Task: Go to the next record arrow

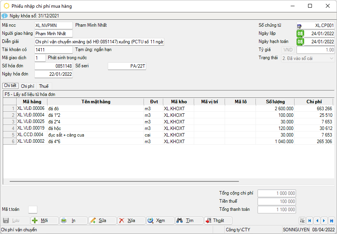Action: point(324,220)
